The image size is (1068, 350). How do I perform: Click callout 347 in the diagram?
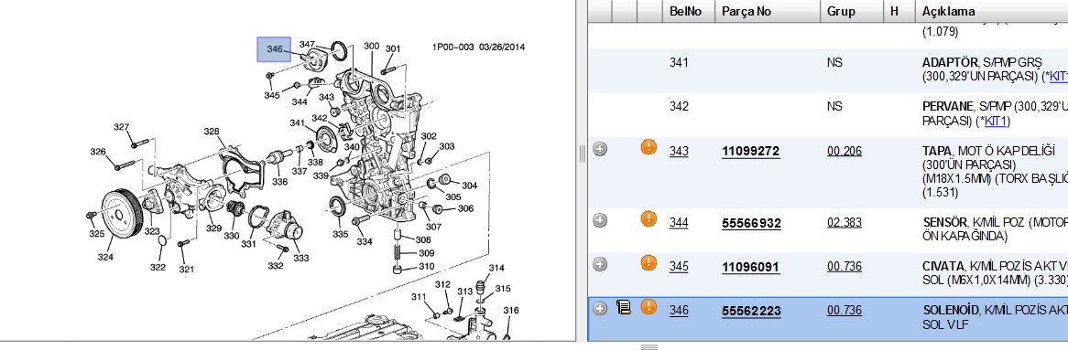tap(307, 44)
